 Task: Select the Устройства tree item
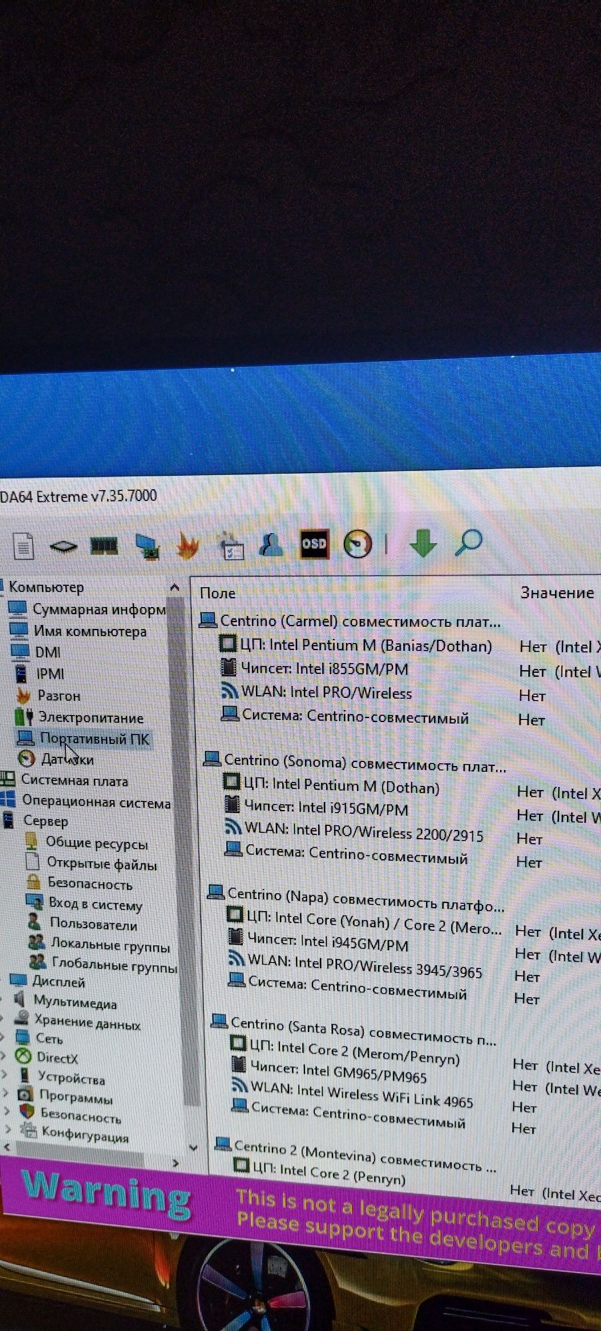coord(71,1077)
